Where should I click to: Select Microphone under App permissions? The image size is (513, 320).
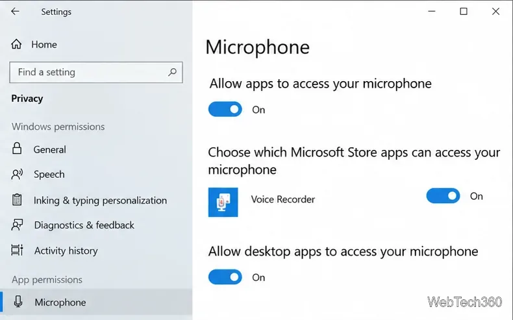coord(96,302)
